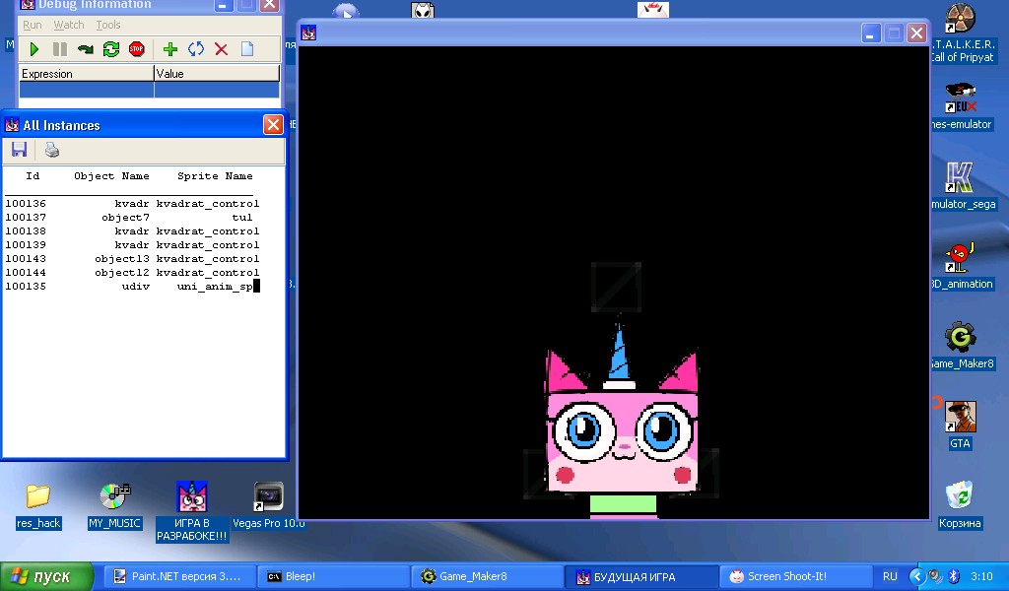This screenshot has width=1009, height=591.
Task: Select the nes-emulator desktop shortcut
Action: (x=962, y=106)
